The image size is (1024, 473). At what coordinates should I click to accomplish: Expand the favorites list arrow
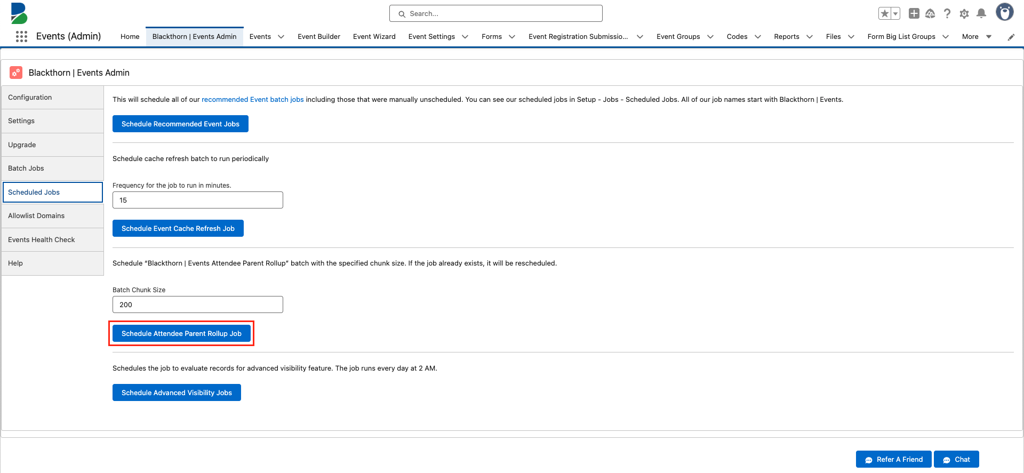pyautogui.click(x=895, y=13)
